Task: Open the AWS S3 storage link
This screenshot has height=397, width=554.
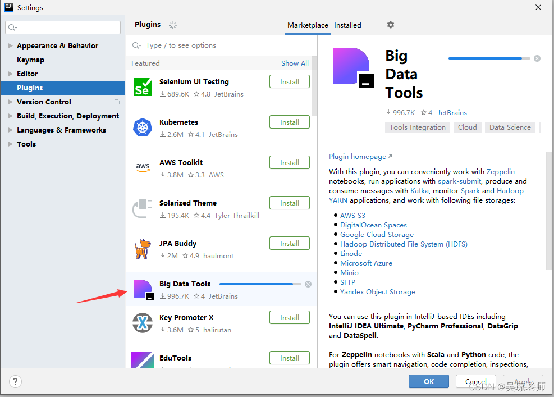Action: click(x=352, y=215)
